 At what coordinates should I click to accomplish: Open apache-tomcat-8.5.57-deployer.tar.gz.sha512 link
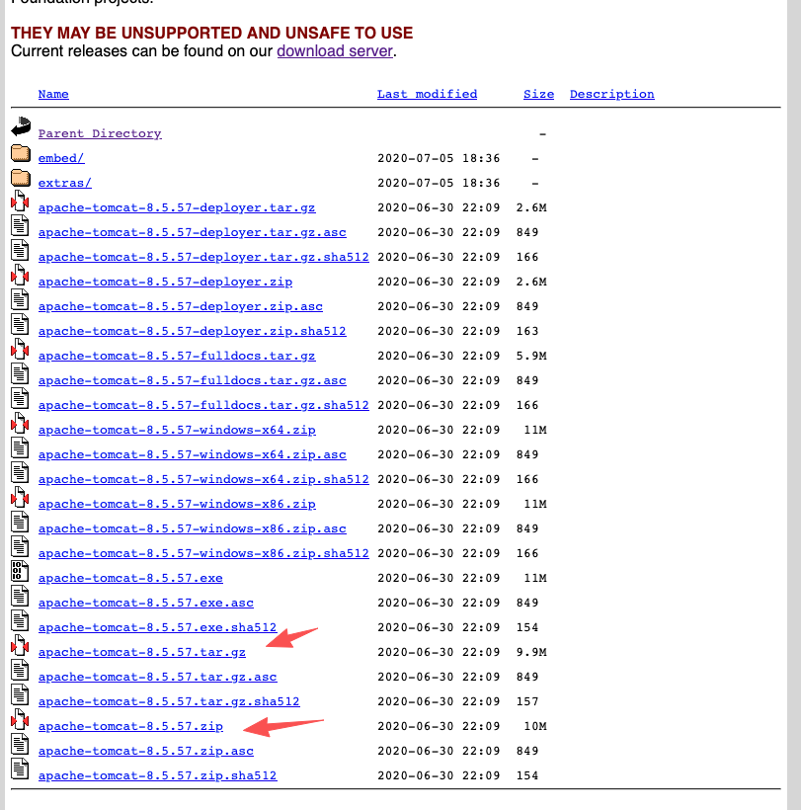pyautogui.click(x=203, y=257)
